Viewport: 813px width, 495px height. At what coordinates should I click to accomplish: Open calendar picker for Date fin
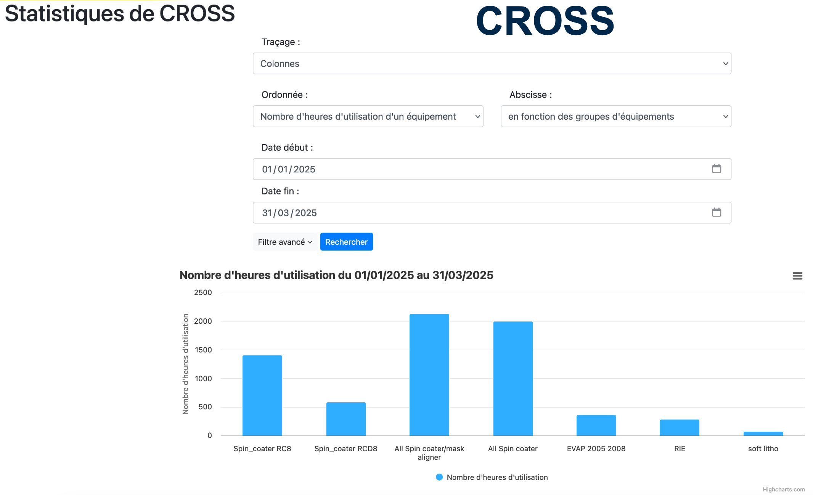[x=717, y=212]
